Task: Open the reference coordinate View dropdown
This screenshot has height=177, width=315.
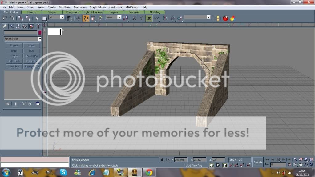Action: (113, 17)
